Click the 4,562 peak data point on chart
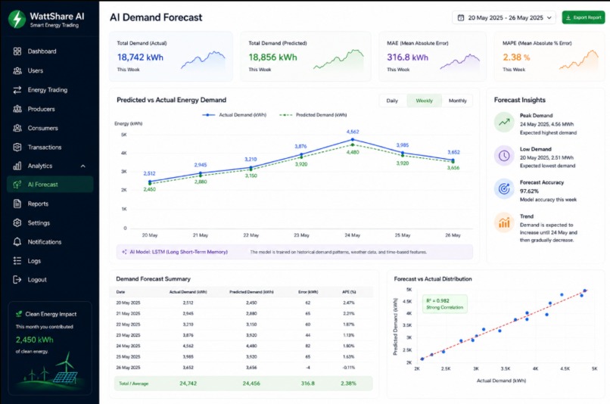The image size is (610, 404). coord(353,139)
